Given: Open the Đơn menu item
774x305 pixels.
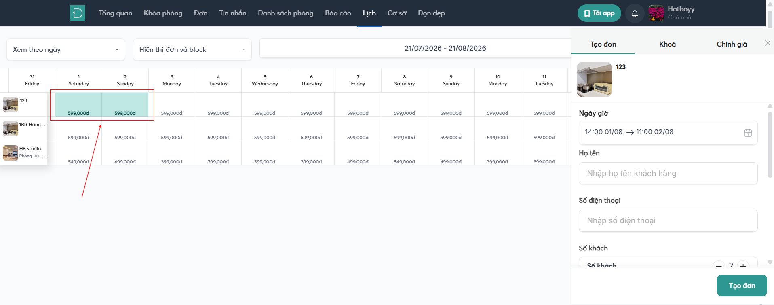Looking at the screenshot, I should point(201,13).
